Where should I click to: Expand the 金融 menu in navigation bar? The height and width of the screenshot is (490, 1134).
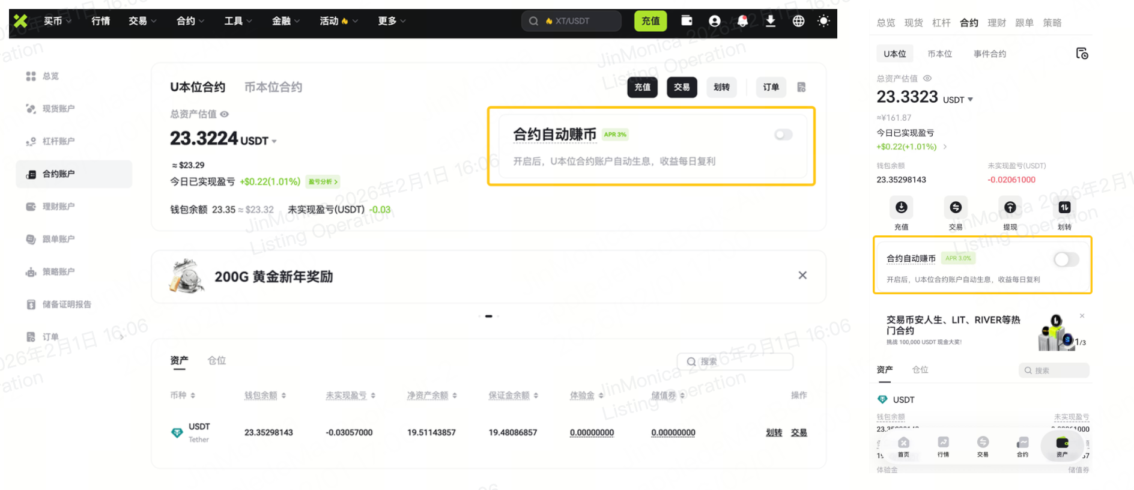pyautogui.click(x=285, y=21)
